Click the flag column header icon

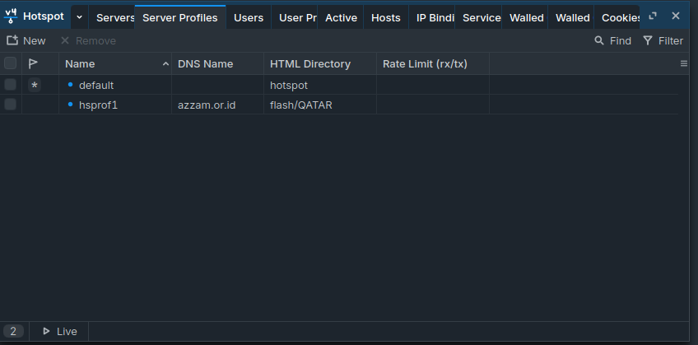tap(33, 63)
